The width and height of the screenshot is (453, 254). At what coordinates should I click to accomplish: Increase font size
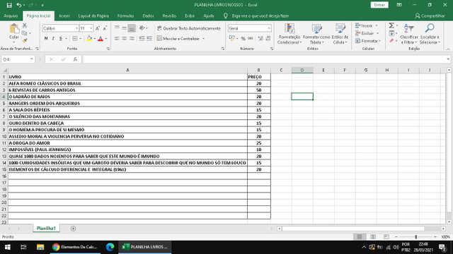tap(98, 28)
